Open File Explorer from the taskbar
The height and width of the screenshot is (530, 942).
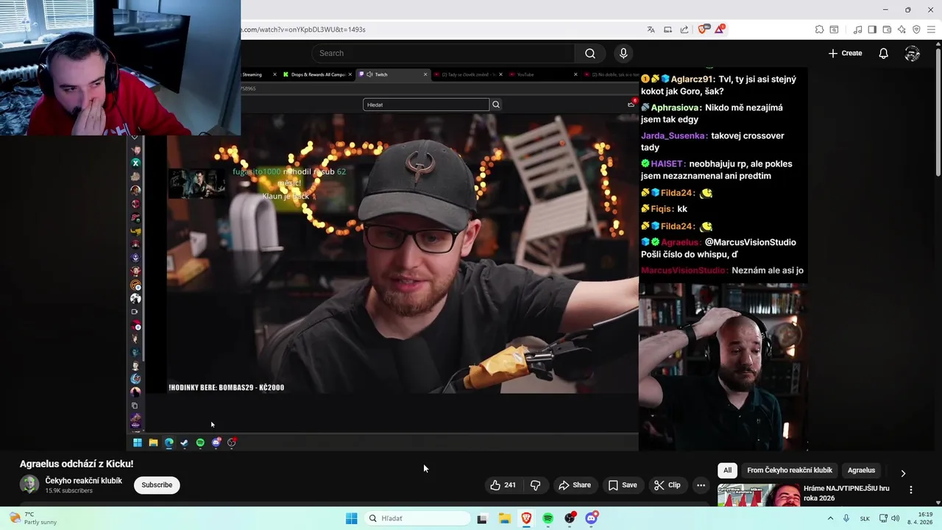pos(504,518)
